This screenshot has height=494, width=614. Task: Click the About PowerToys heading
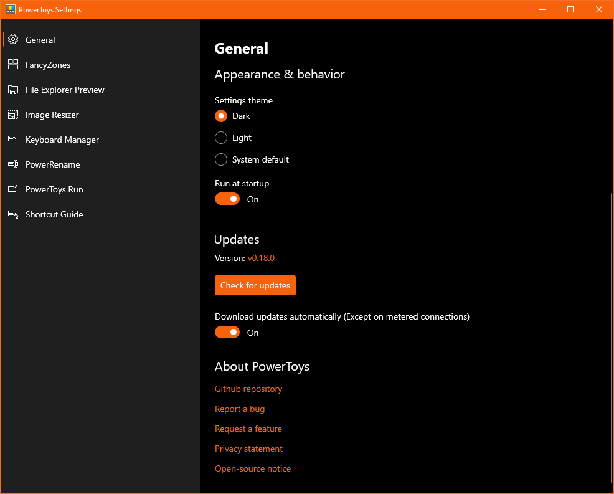click(x=262, y=367)
